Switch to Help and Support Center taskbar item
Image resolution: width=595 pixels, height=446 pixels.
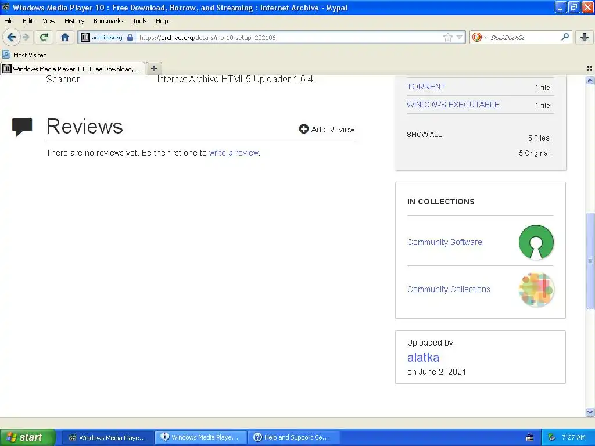[x=293, y=438]
